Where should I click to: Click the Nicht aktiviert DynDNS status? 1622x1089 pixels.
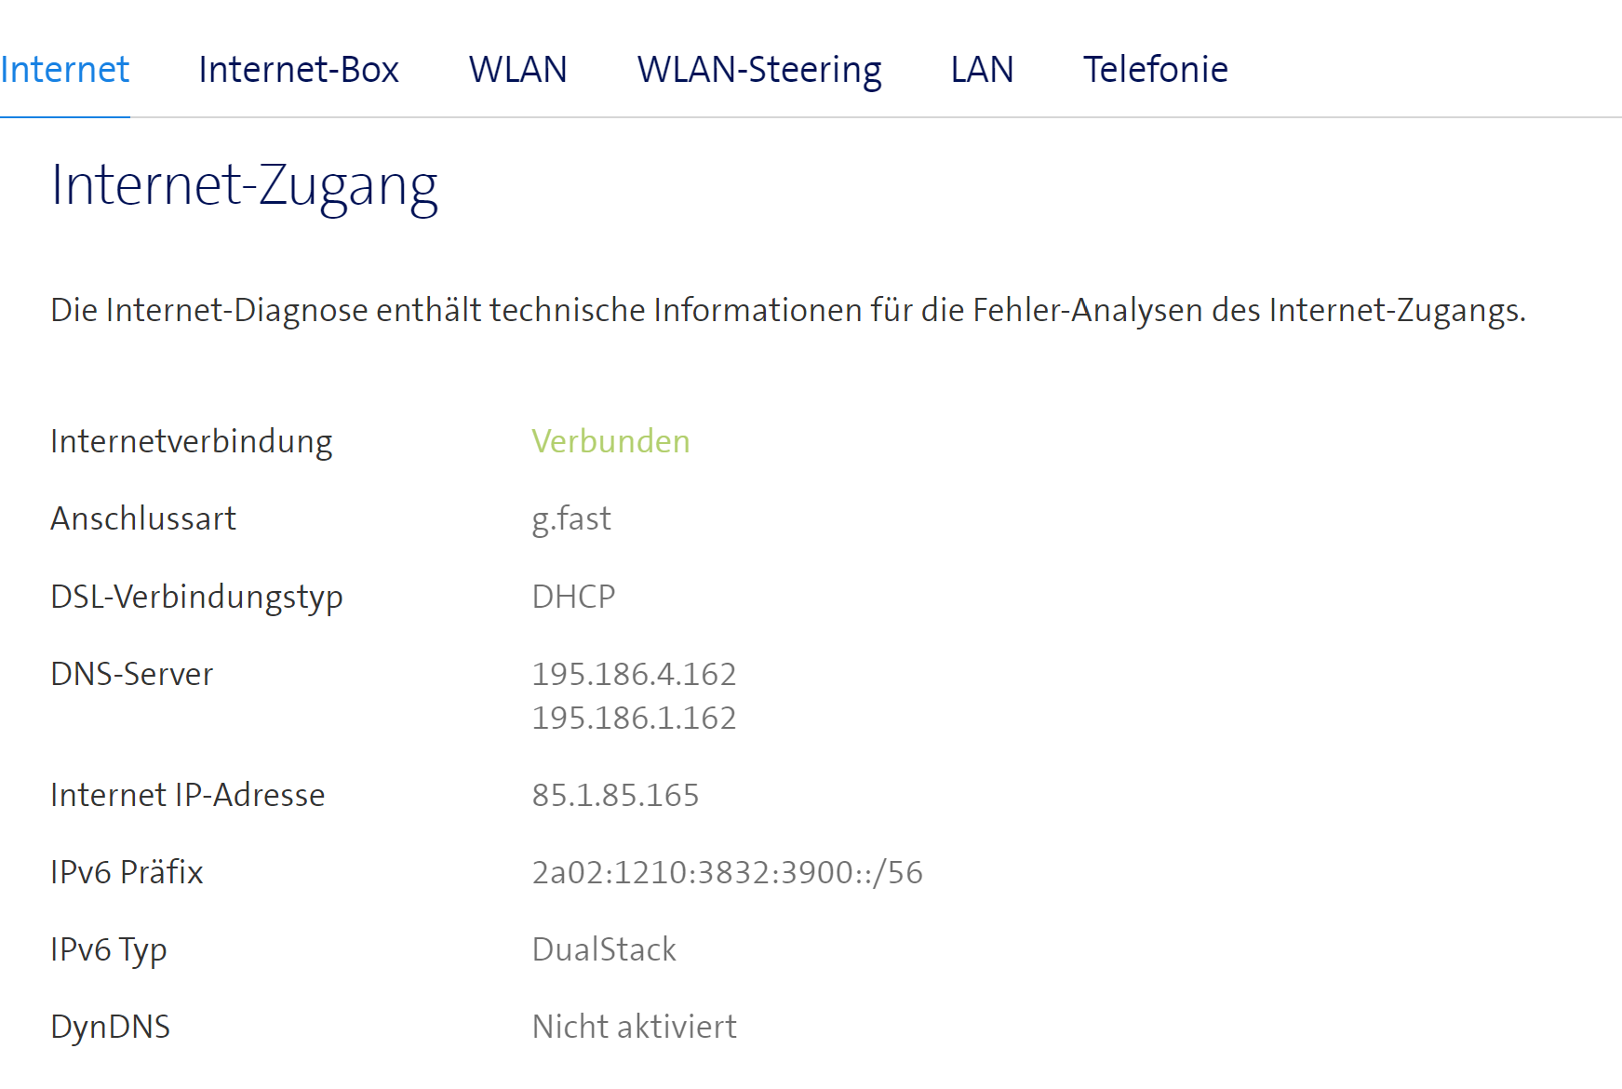[634, 1026]
